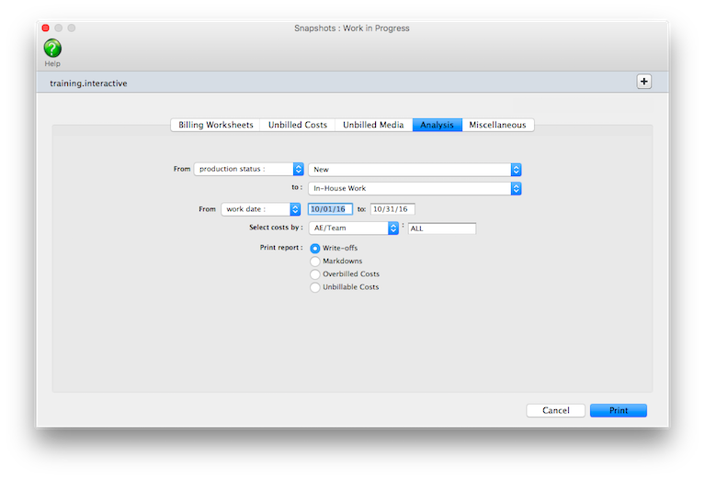705x479 pixels.
Task: Switch to the Miscellaneous tab
Action: pos(497,125)
